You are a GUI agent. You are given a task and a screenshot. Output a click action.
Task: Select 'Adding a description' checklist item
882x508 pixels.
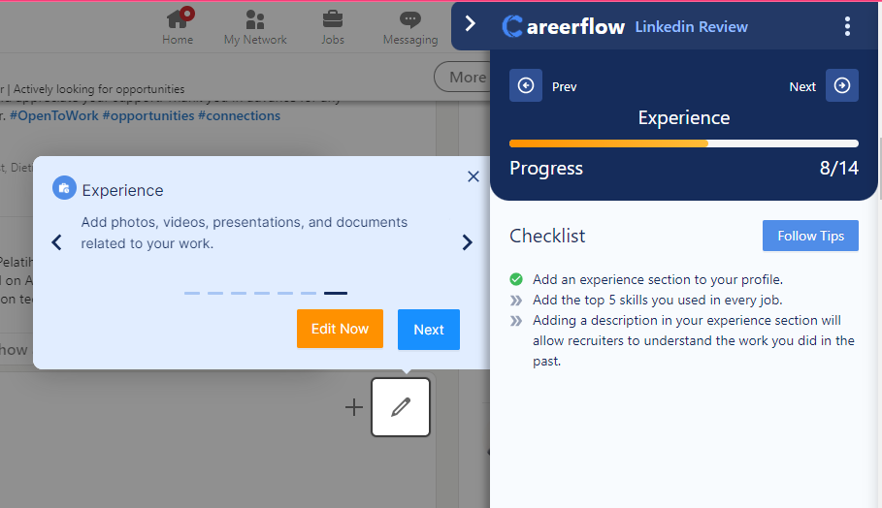pyautogui.click(x=694, y=340)
